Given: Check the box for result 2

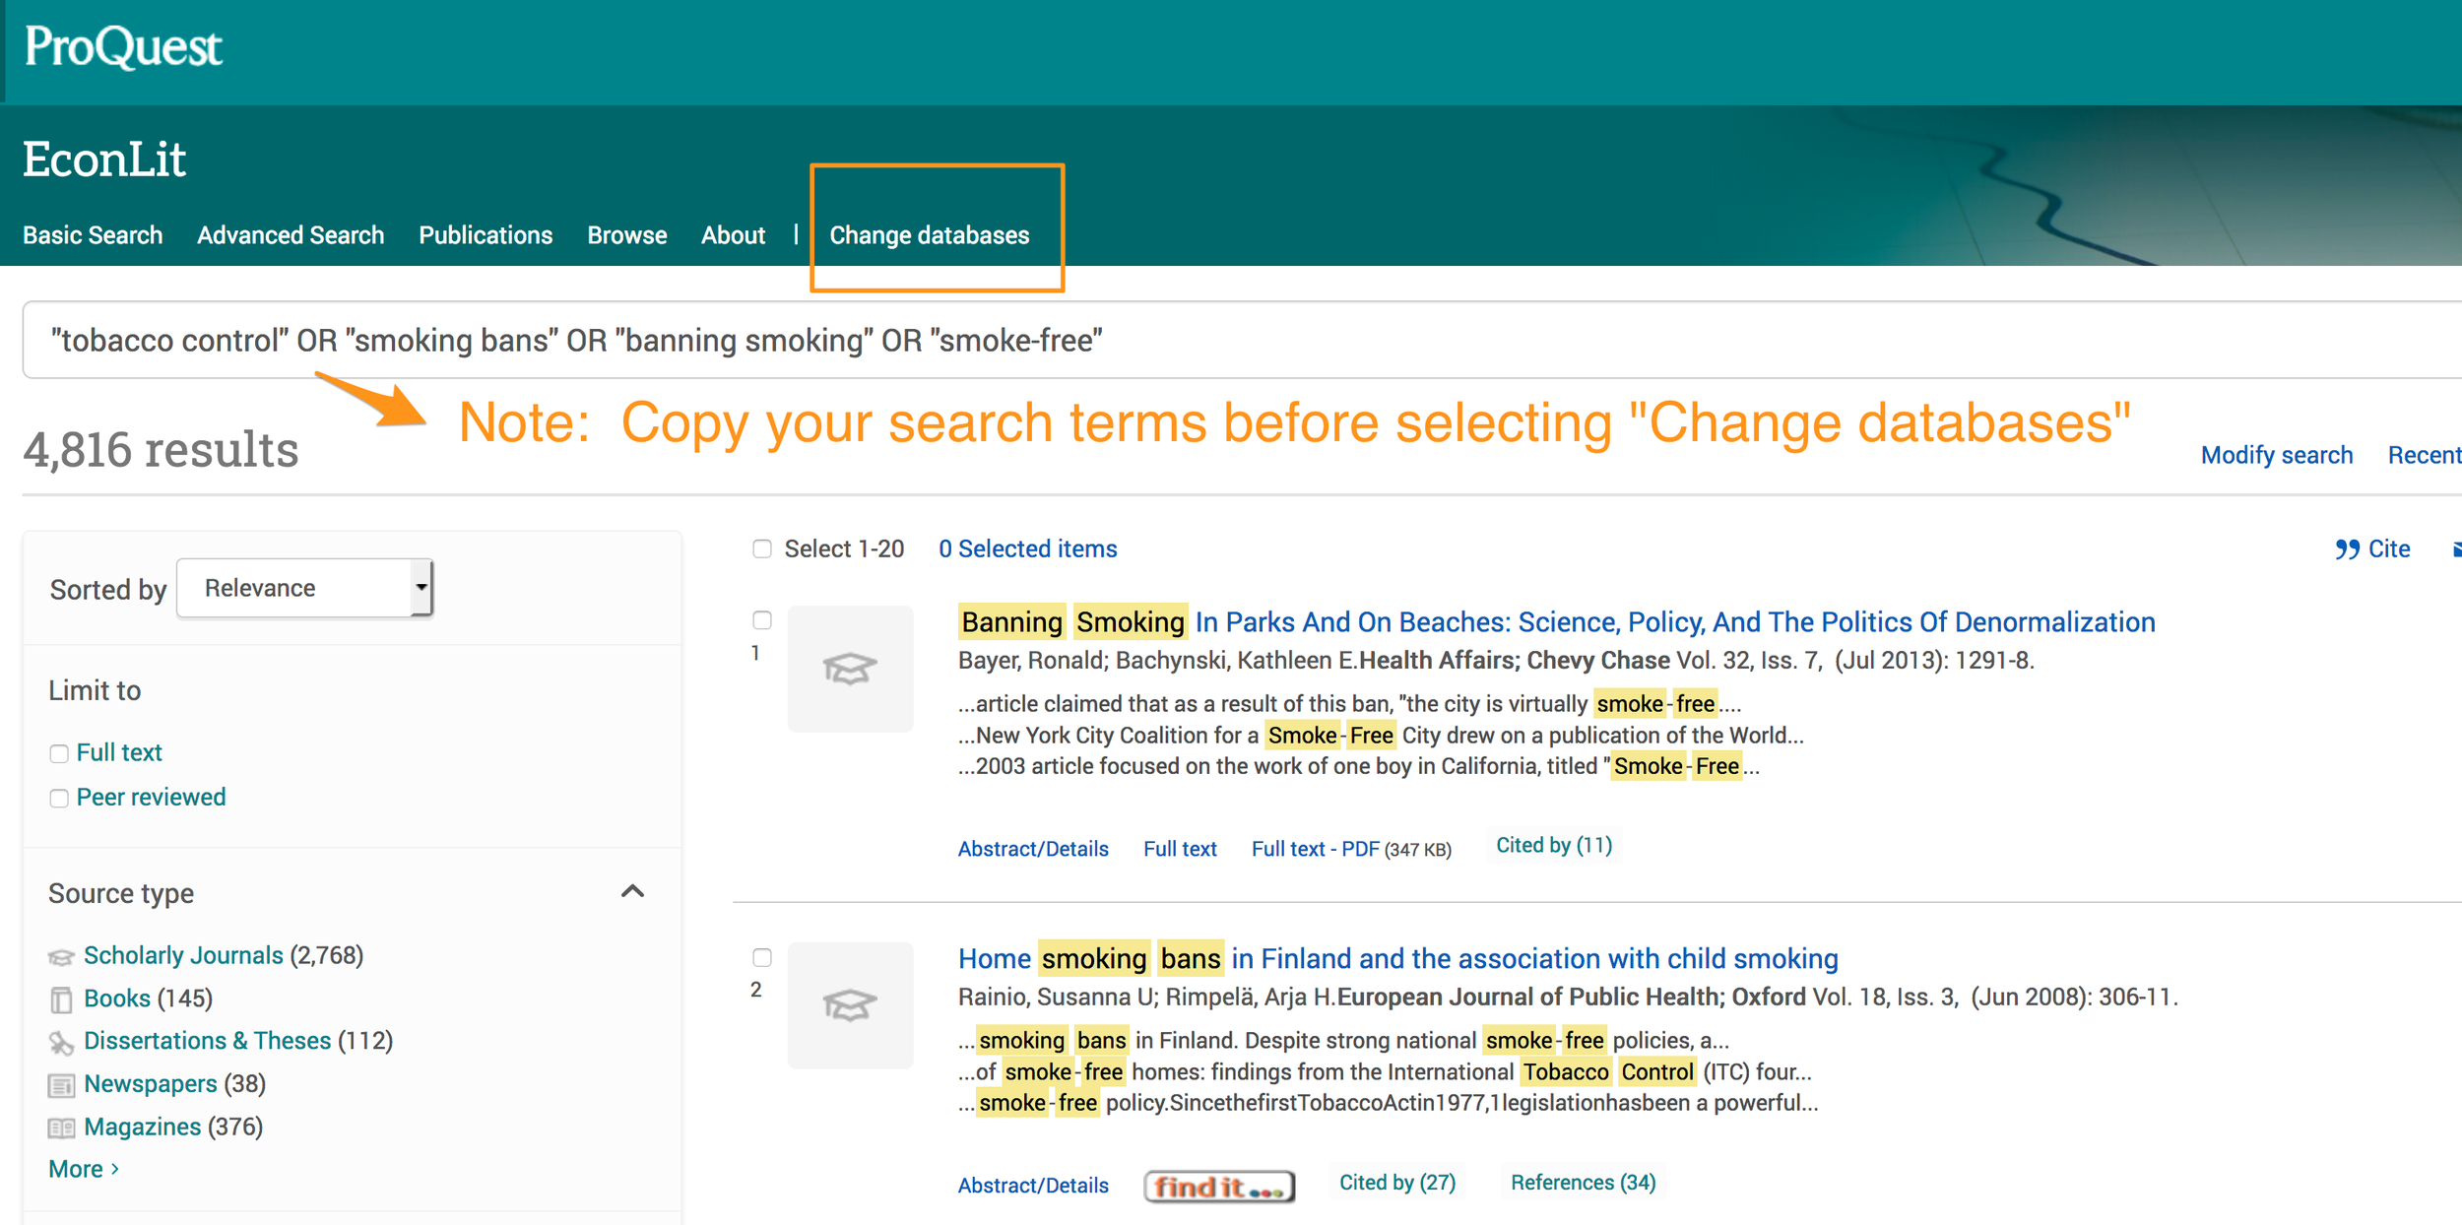Looking at the screenshot, I should coord(762,956).
